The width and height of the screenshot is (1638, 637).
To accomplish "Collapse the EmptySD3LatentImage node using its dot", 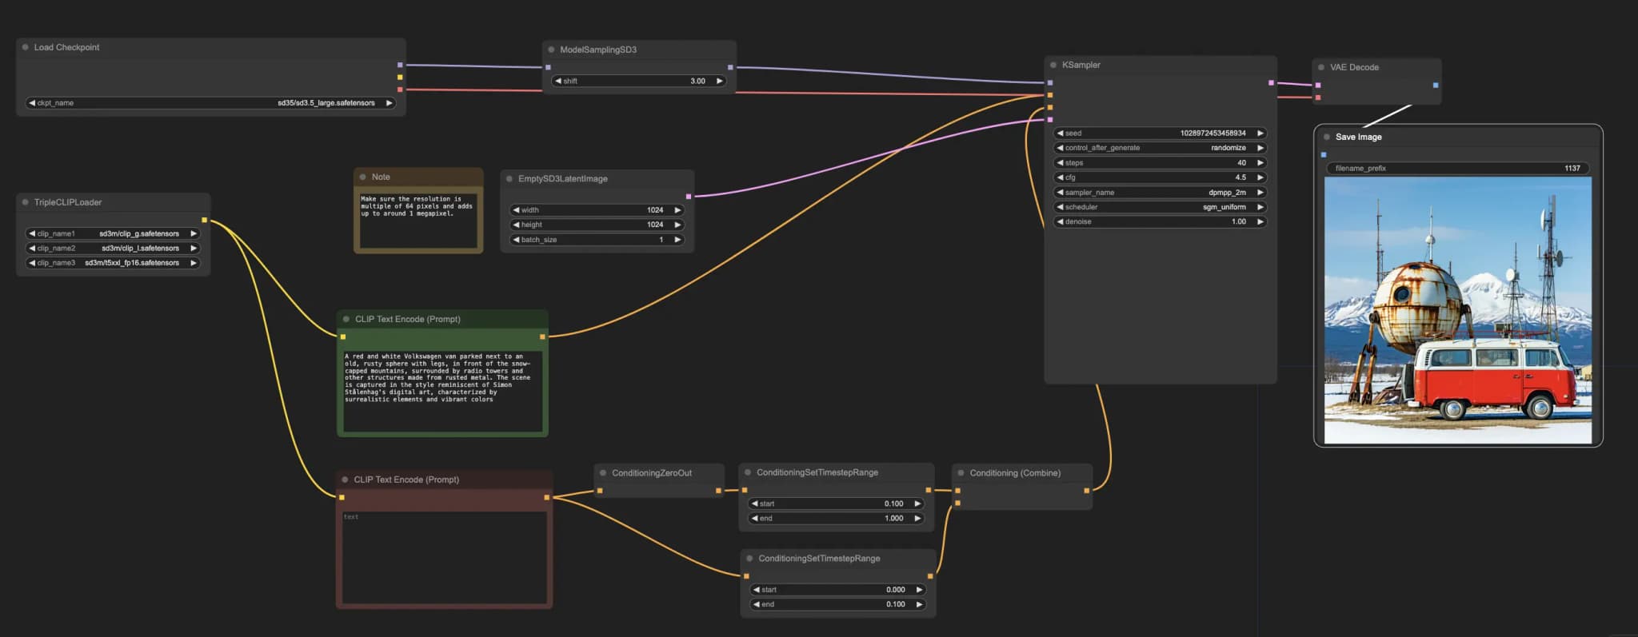I will click(x=509, y=178).
